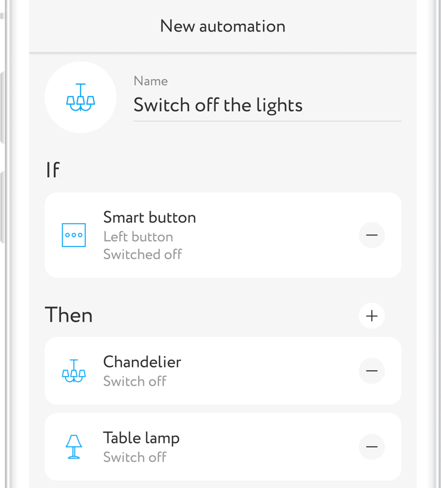Click the Table lamp icon
Viewport: 441px width, 488px height.
click(x=74, y=447)
